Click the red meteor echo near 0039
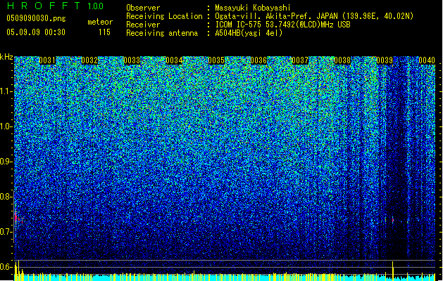This screenshot has width=443, height=281. (x=393, y=220)
